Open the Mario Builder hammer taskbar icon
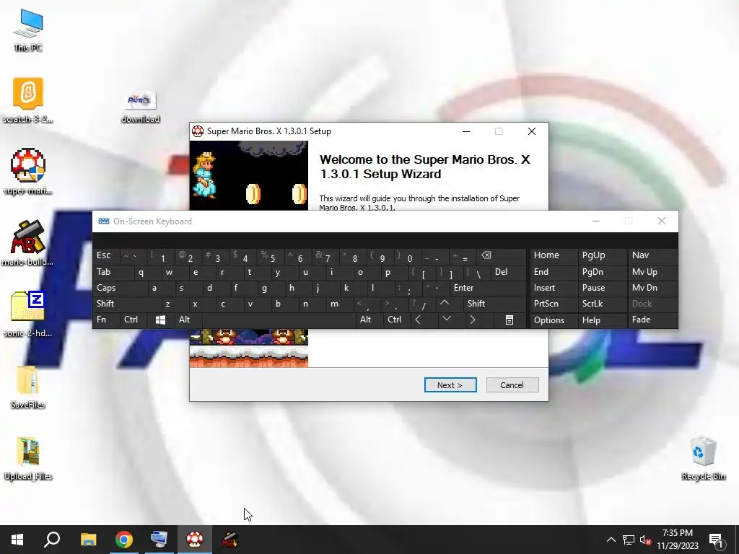The width and height of the screenshot is (739, 554). (230, 540)
